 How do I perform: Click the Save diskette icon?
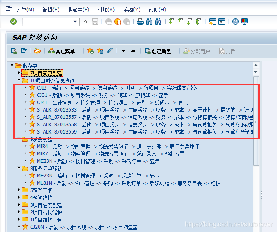click(95, 22)
